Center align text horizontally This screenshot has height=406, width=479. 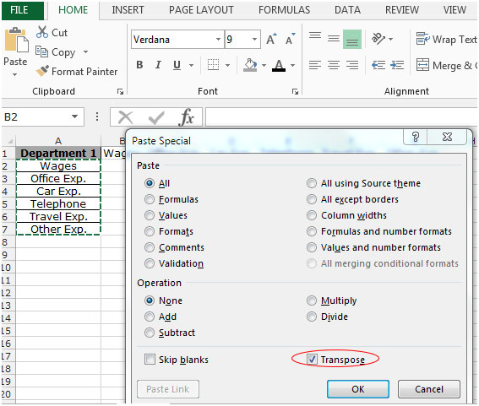(x=334, y=65)
